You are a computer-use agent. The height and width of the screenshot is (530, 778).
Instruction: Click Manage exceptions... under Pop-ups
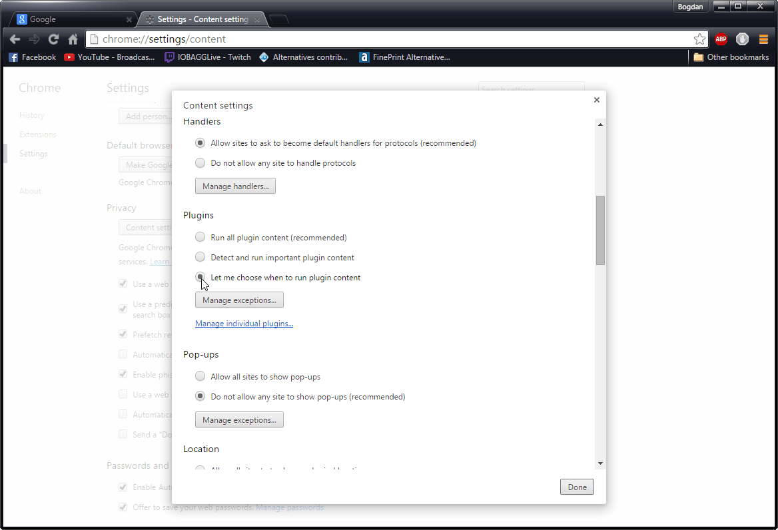click(x=239, y=420)
